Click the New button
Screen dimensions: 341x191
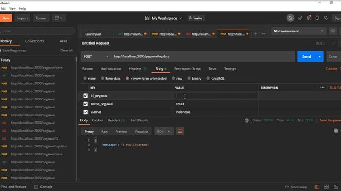pyautogui.click(x=6, y=18)
